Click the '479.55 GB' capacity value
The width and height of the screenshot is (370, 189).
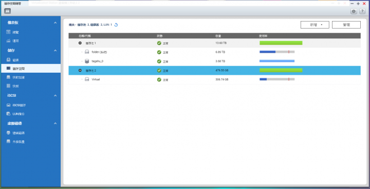pos(222,70)
